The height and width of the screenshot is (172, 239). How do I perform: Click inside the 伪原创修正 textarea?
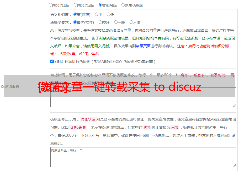[x=143, y=157]
